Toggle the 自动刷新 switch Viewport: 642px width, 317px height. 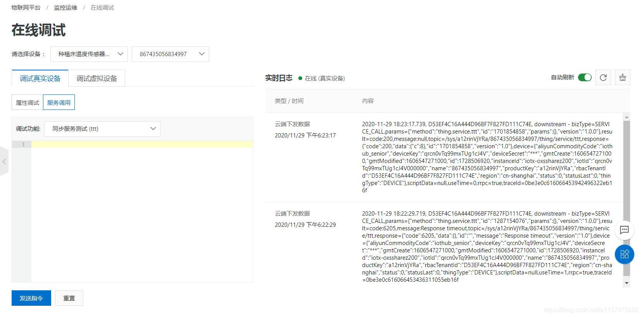pyautogui.click(x=585, y=77)
